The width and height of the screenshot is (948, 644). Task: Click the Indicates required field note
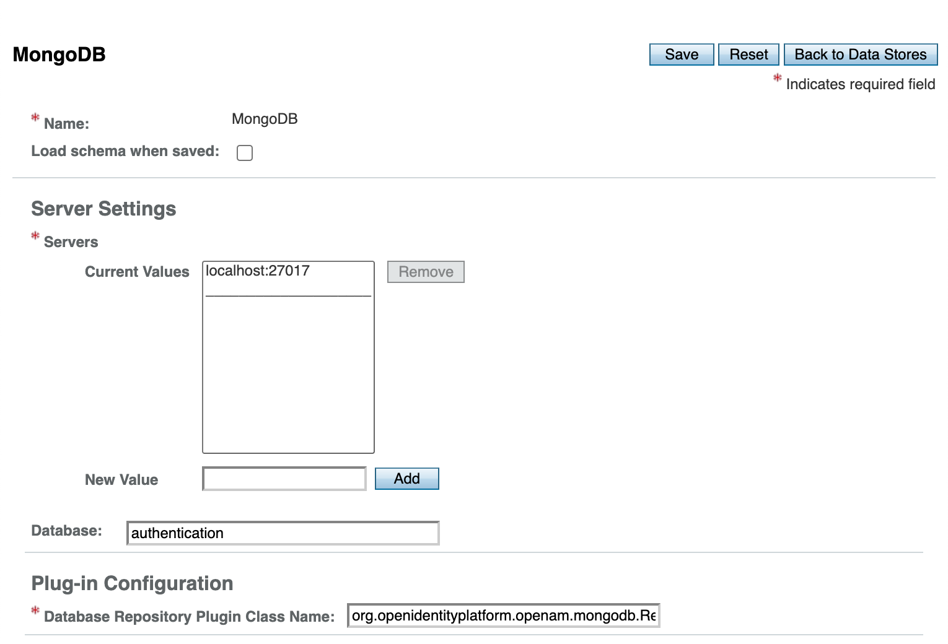coord(861,84)
